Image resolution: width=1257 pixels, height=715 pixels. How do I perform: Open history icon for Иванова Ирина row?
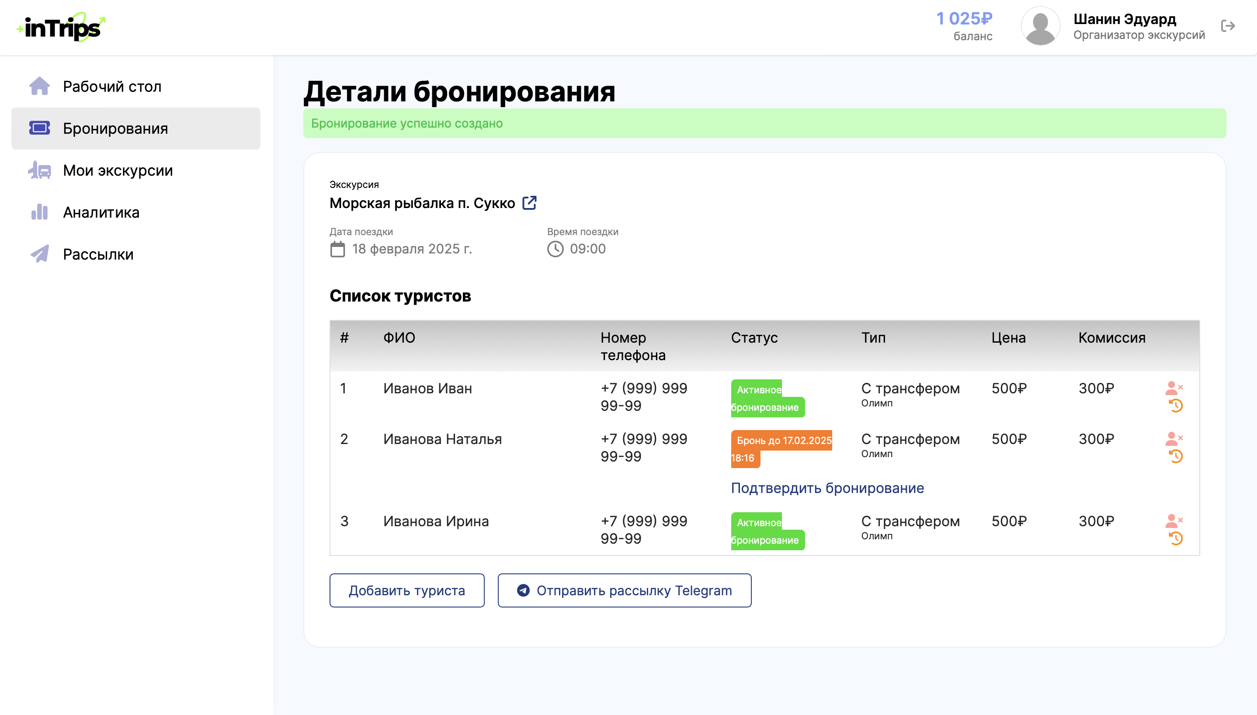(x=1176, y=539)
